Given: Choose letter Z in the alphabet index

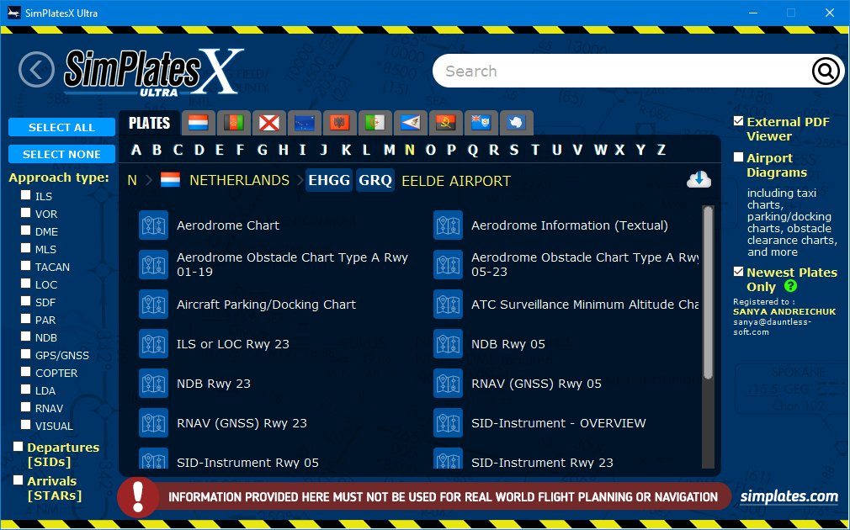Looking at the screenshot, I should [x=661, y=150].
